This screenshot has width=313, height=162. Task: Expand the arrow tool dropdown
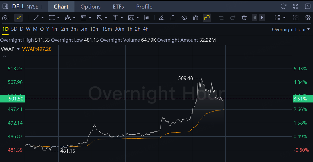tap(106, 18)
